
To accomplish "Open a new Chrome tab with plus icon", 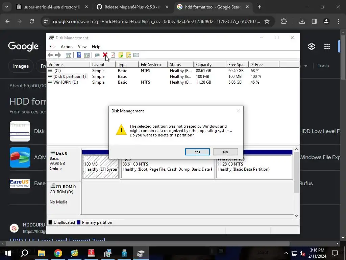I will coord(259,7).
